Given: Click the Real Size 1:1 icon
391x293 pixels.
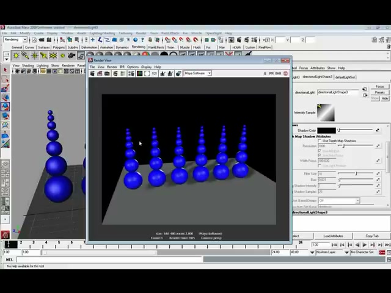Looking at the screenshot, I should [155, 73].
